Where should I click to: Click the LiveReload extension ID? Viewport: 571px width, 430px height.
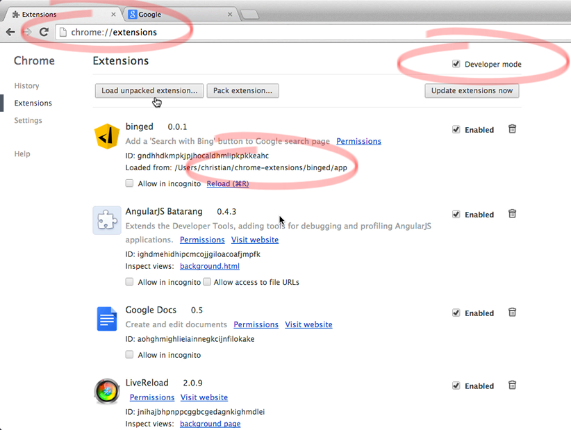[x=195, y=412]
